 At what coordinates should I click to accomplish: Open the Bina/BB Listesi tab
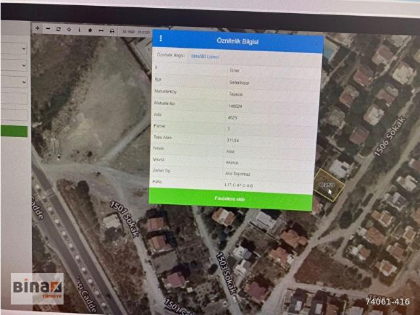205,56
